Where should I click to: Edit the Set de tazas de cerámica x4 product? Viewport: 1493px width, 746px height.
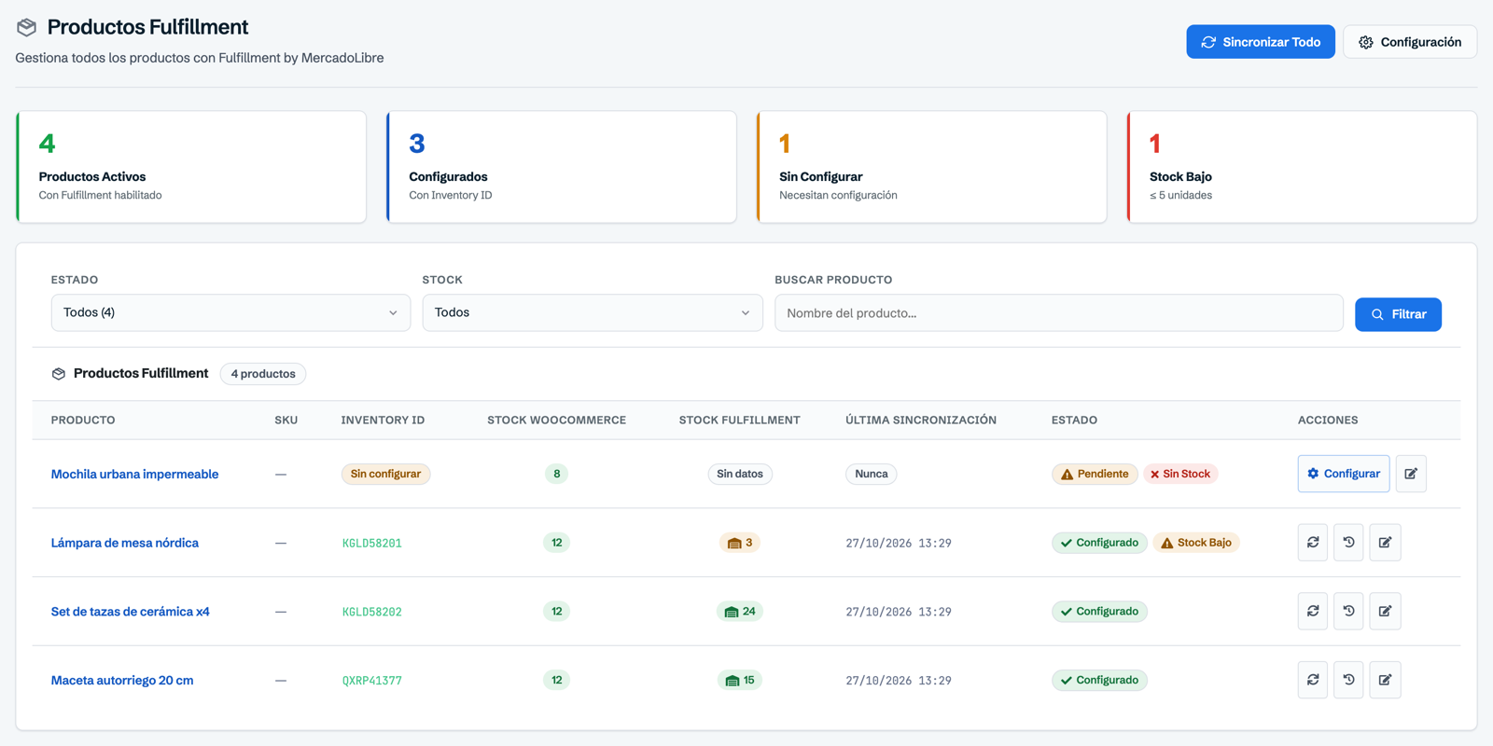point(1385,612)
